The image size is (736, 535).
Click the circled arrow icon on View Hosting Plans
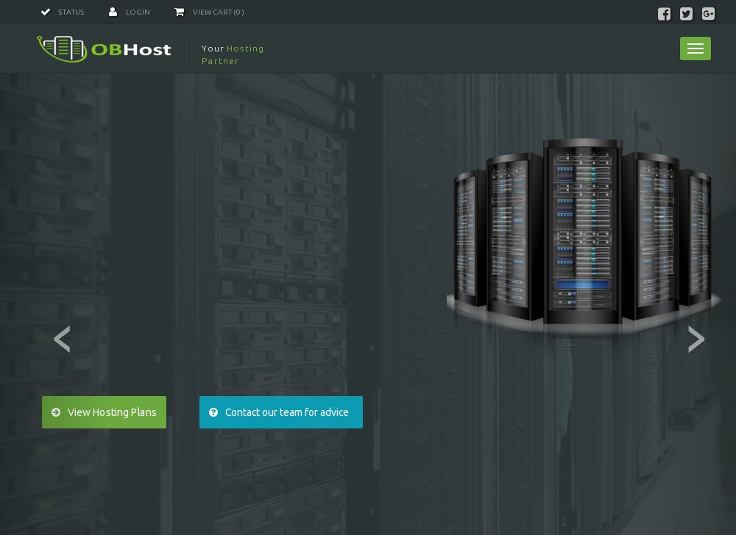(x=56, y=412)
